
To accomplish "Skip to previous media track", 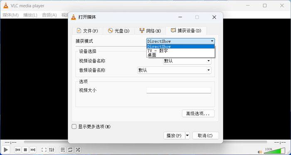I will [x=18, y=150].
